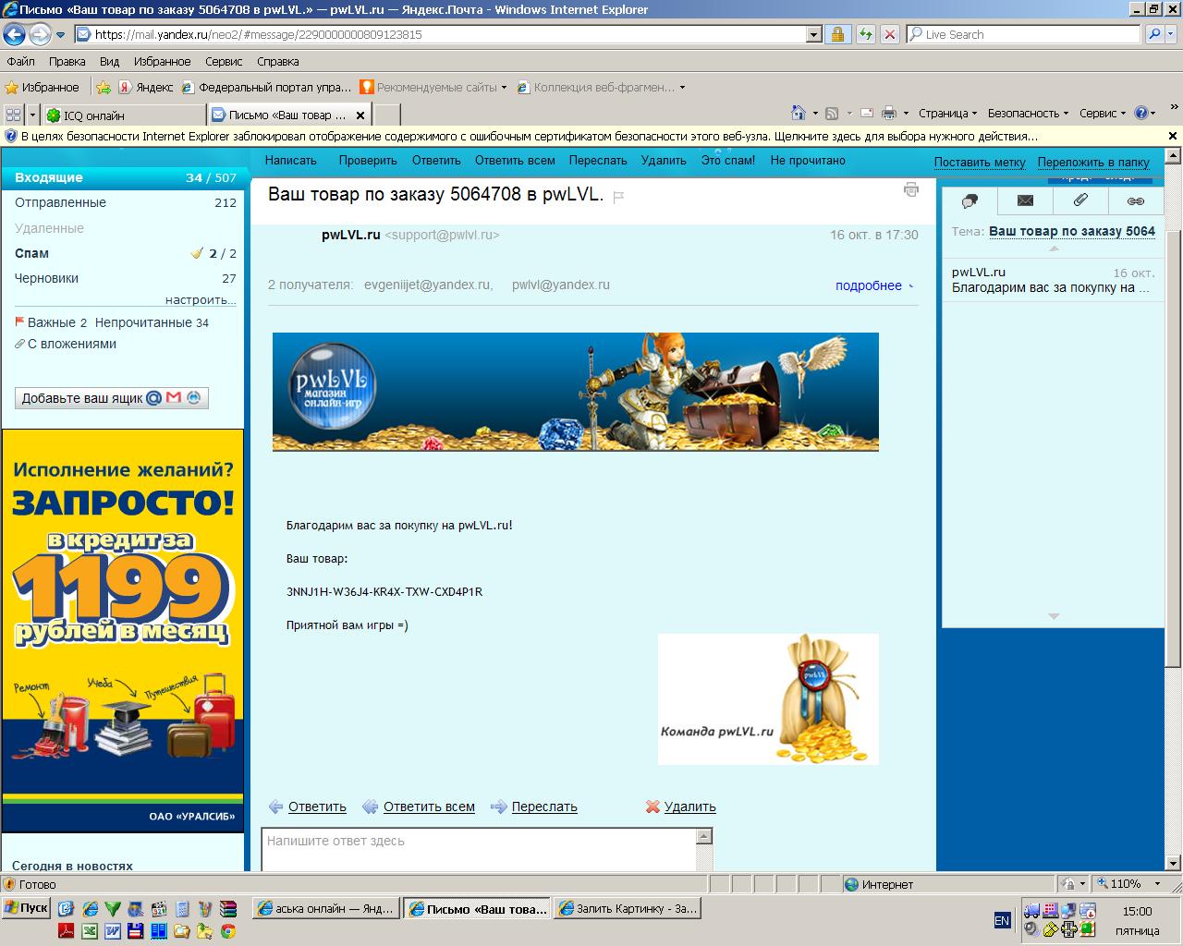Open Adobe Reader from Quick Launch
1183x946 pixels.
[67, 930]
